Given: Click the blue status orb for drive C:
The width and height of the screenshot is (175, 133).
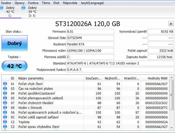Looking at the screenshot, I should pos(2,8).
